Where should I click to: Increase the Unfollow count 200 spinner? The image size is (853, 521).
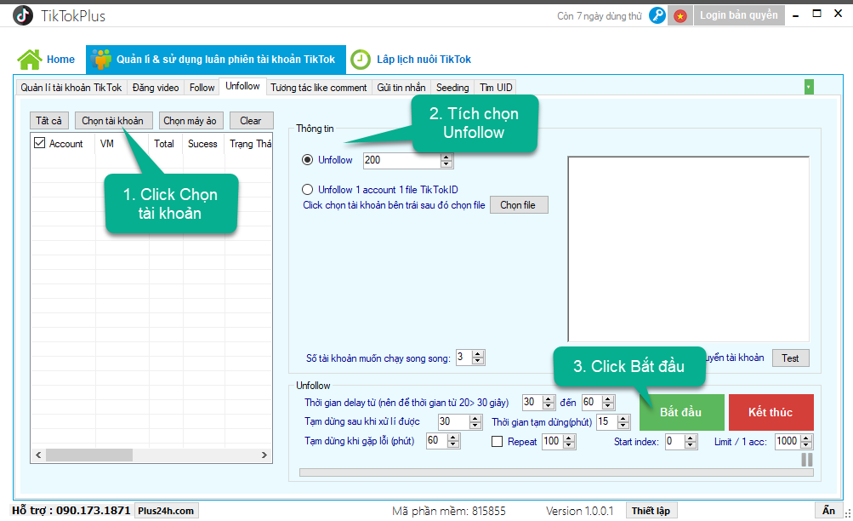point(446,157)
